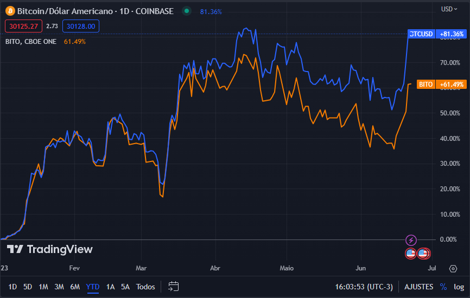Click the TradingView logo
Screen dimensions: 470x298
tap(50, 249)
